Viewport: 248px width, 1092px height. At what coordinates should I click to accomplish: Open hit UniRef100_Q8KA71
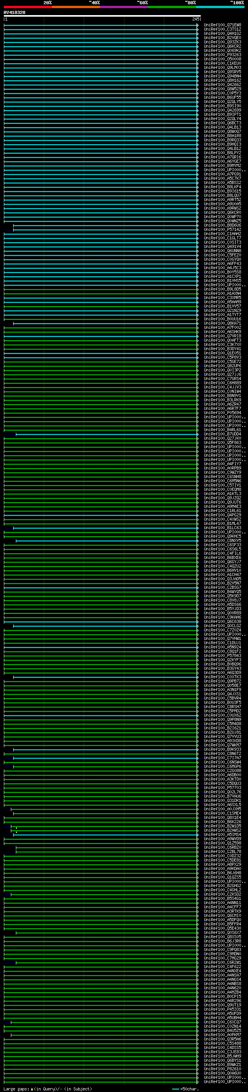pyautogui.click(x=222, y=323)
